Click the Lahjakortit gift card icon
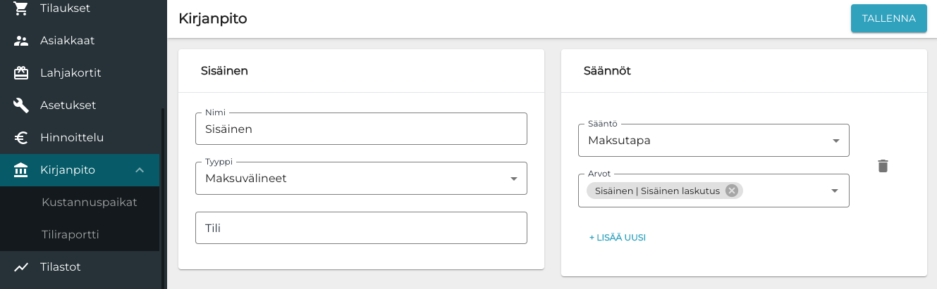The width and height of the screenshot is (937, 289). click(x=21, y=73)
